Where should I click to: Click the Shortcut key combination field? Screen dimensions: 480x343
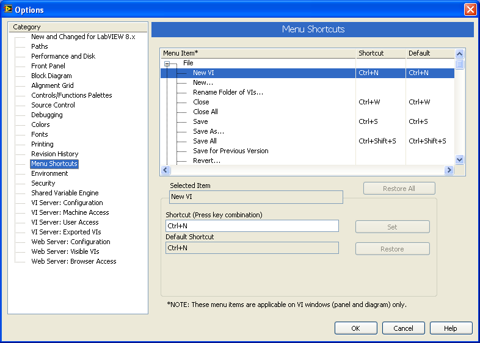coord(252,226)
